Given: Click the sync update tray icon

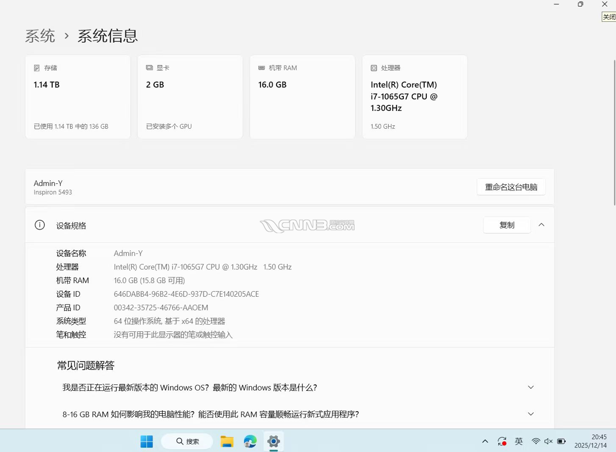Looking at the screenshot, I should click(502, 441).
